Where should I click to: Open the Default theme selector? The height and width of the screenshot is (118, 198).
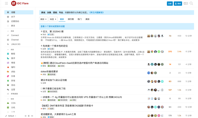(x=11, y=116)
